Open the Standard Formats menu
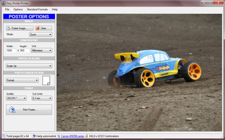The height and width of the screenshot is (140, 225). coord(37,10)
